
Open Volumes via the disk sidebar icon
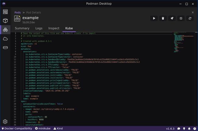tap(5, 48)
